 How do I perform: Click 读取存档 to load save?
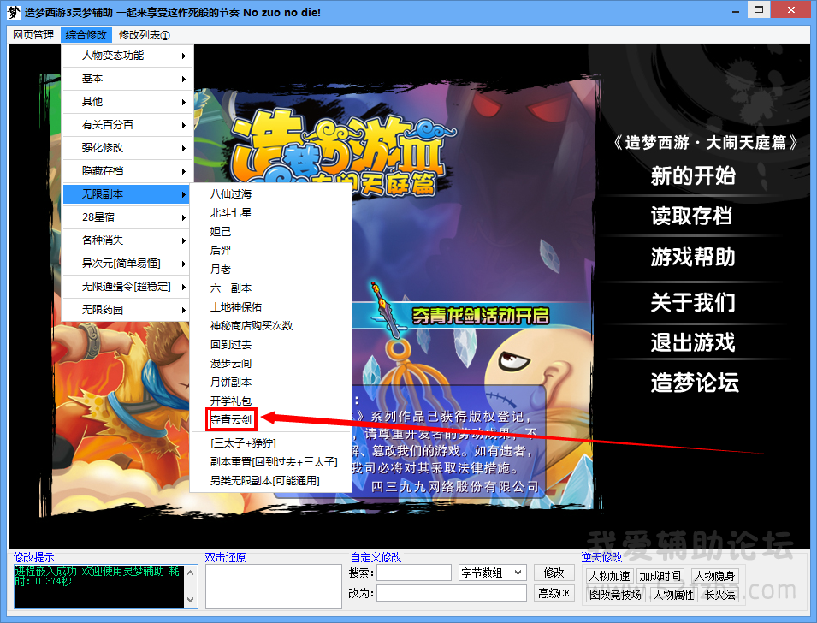[692, 216]
